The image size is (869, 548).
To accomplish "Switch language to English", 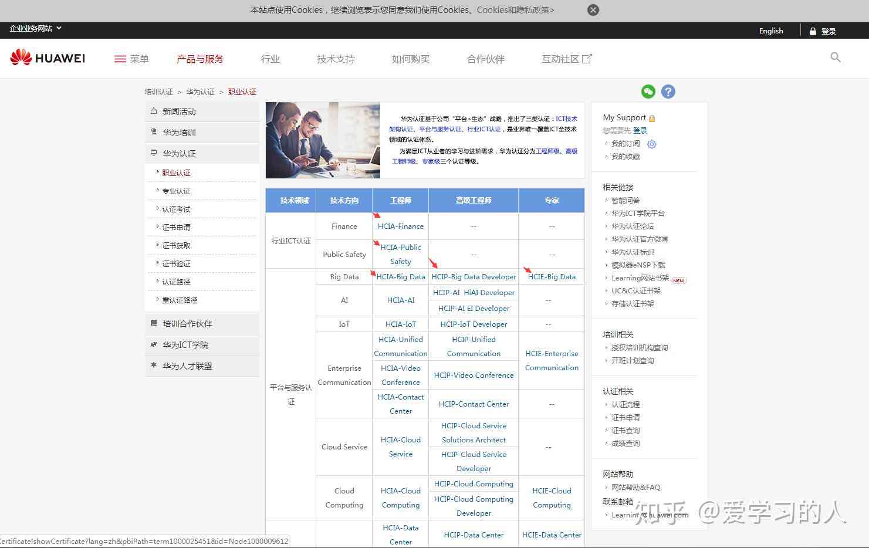I will [x=771, y=31].
